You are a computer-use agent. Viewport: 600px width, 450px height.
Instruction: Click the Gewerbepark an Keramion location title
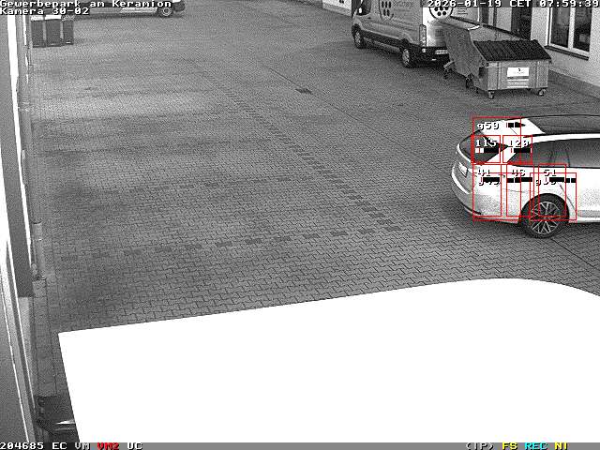pos(85,4)
